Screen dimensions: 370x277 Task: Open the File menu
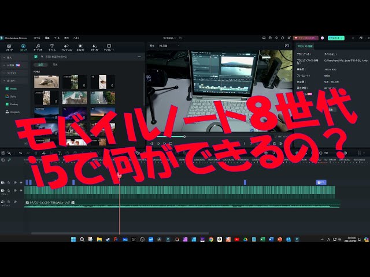pos(36,38)
